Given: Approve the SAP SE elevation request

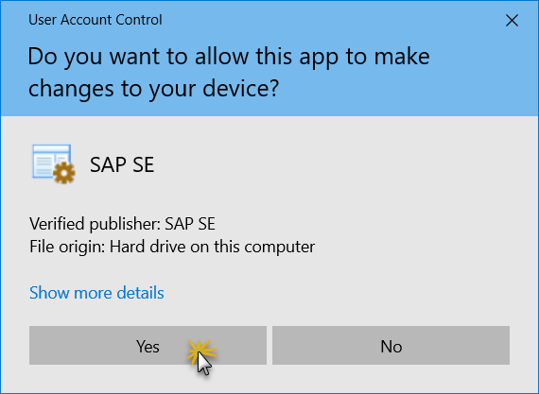Looking at the screenshot, I should [148, 345].
